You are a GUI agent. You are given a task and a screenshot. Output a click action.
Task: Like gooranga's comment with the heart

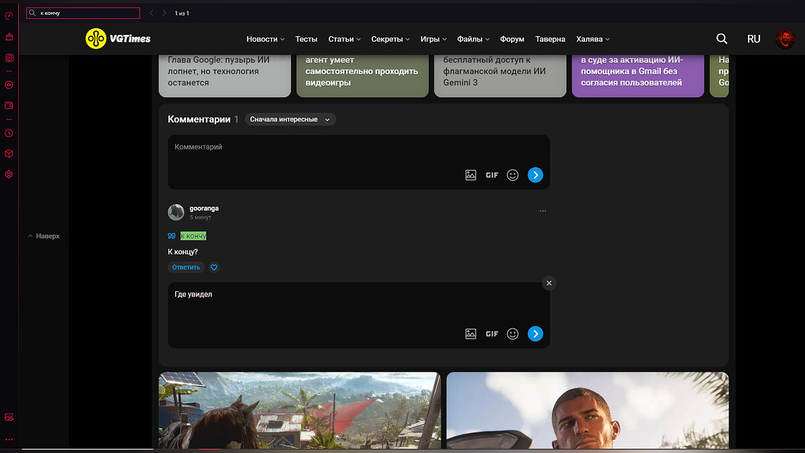point(214,267)
